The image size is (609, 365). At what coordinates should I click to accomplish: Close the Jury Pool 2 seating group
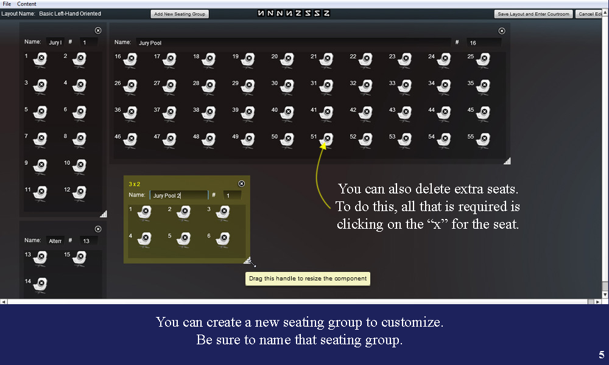tap(241, 182)
